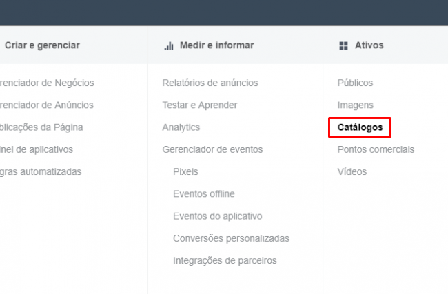Choose Eventos do aplicativo
The height and width of the screenshot is (294, 448).
[x=217, y=216]
